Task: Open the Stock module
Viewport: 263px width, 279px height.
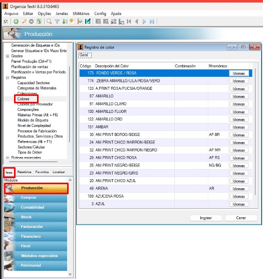Action: point(36,217)
